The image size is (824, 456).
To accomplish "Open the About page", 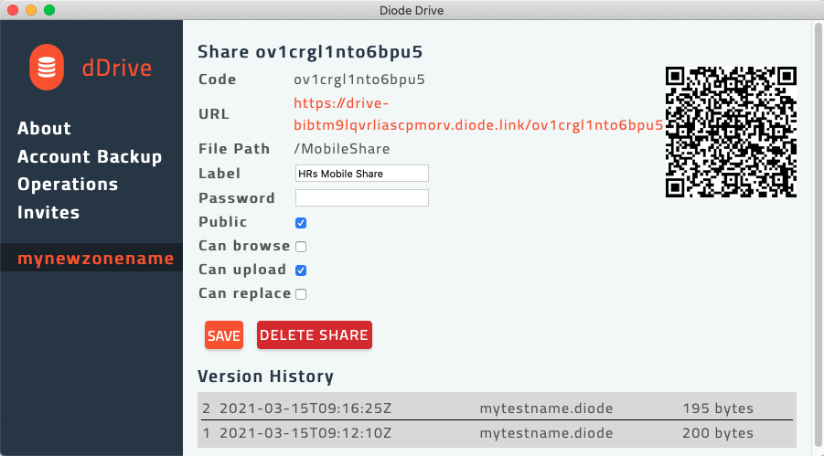I will pyautogui.click(x=44, y=128).
